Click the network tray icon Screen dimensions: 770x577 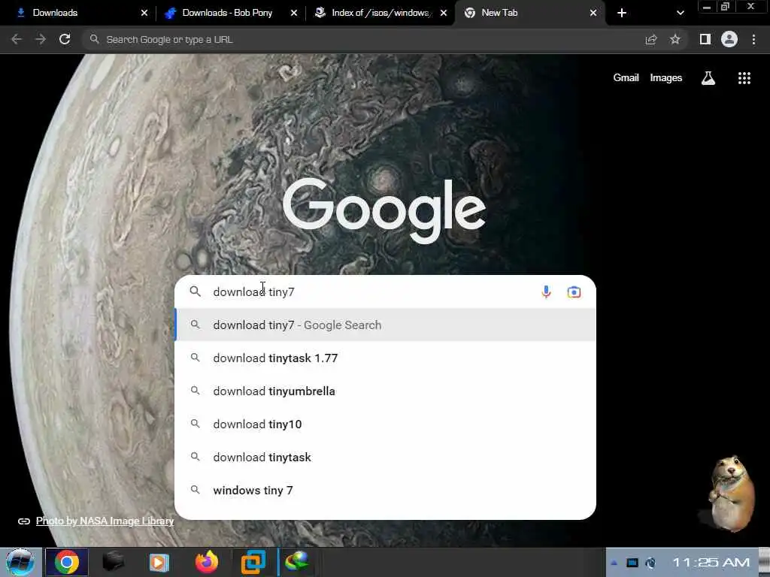coord(650,563)
